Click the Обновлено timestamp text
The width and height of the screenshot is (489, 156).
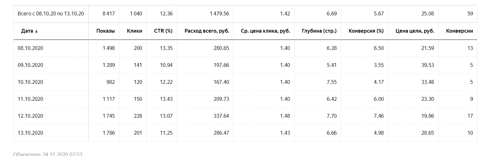pos(48,154)
